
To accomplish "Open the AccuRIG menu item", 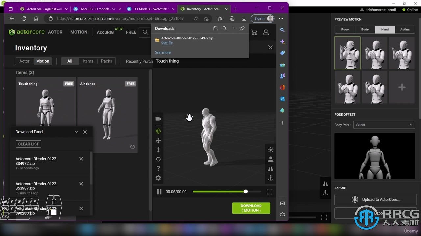I will (105, 32).
